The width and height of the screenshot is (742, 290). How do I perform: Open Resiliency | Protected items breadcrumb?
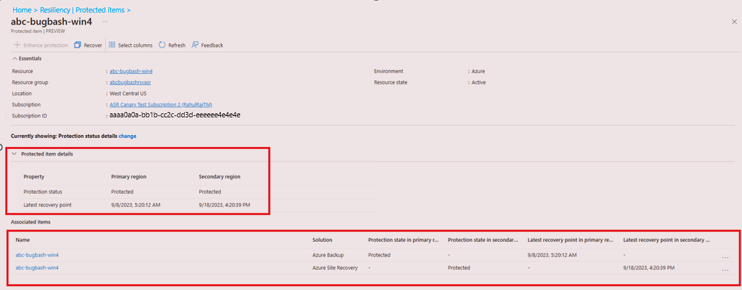82,9
